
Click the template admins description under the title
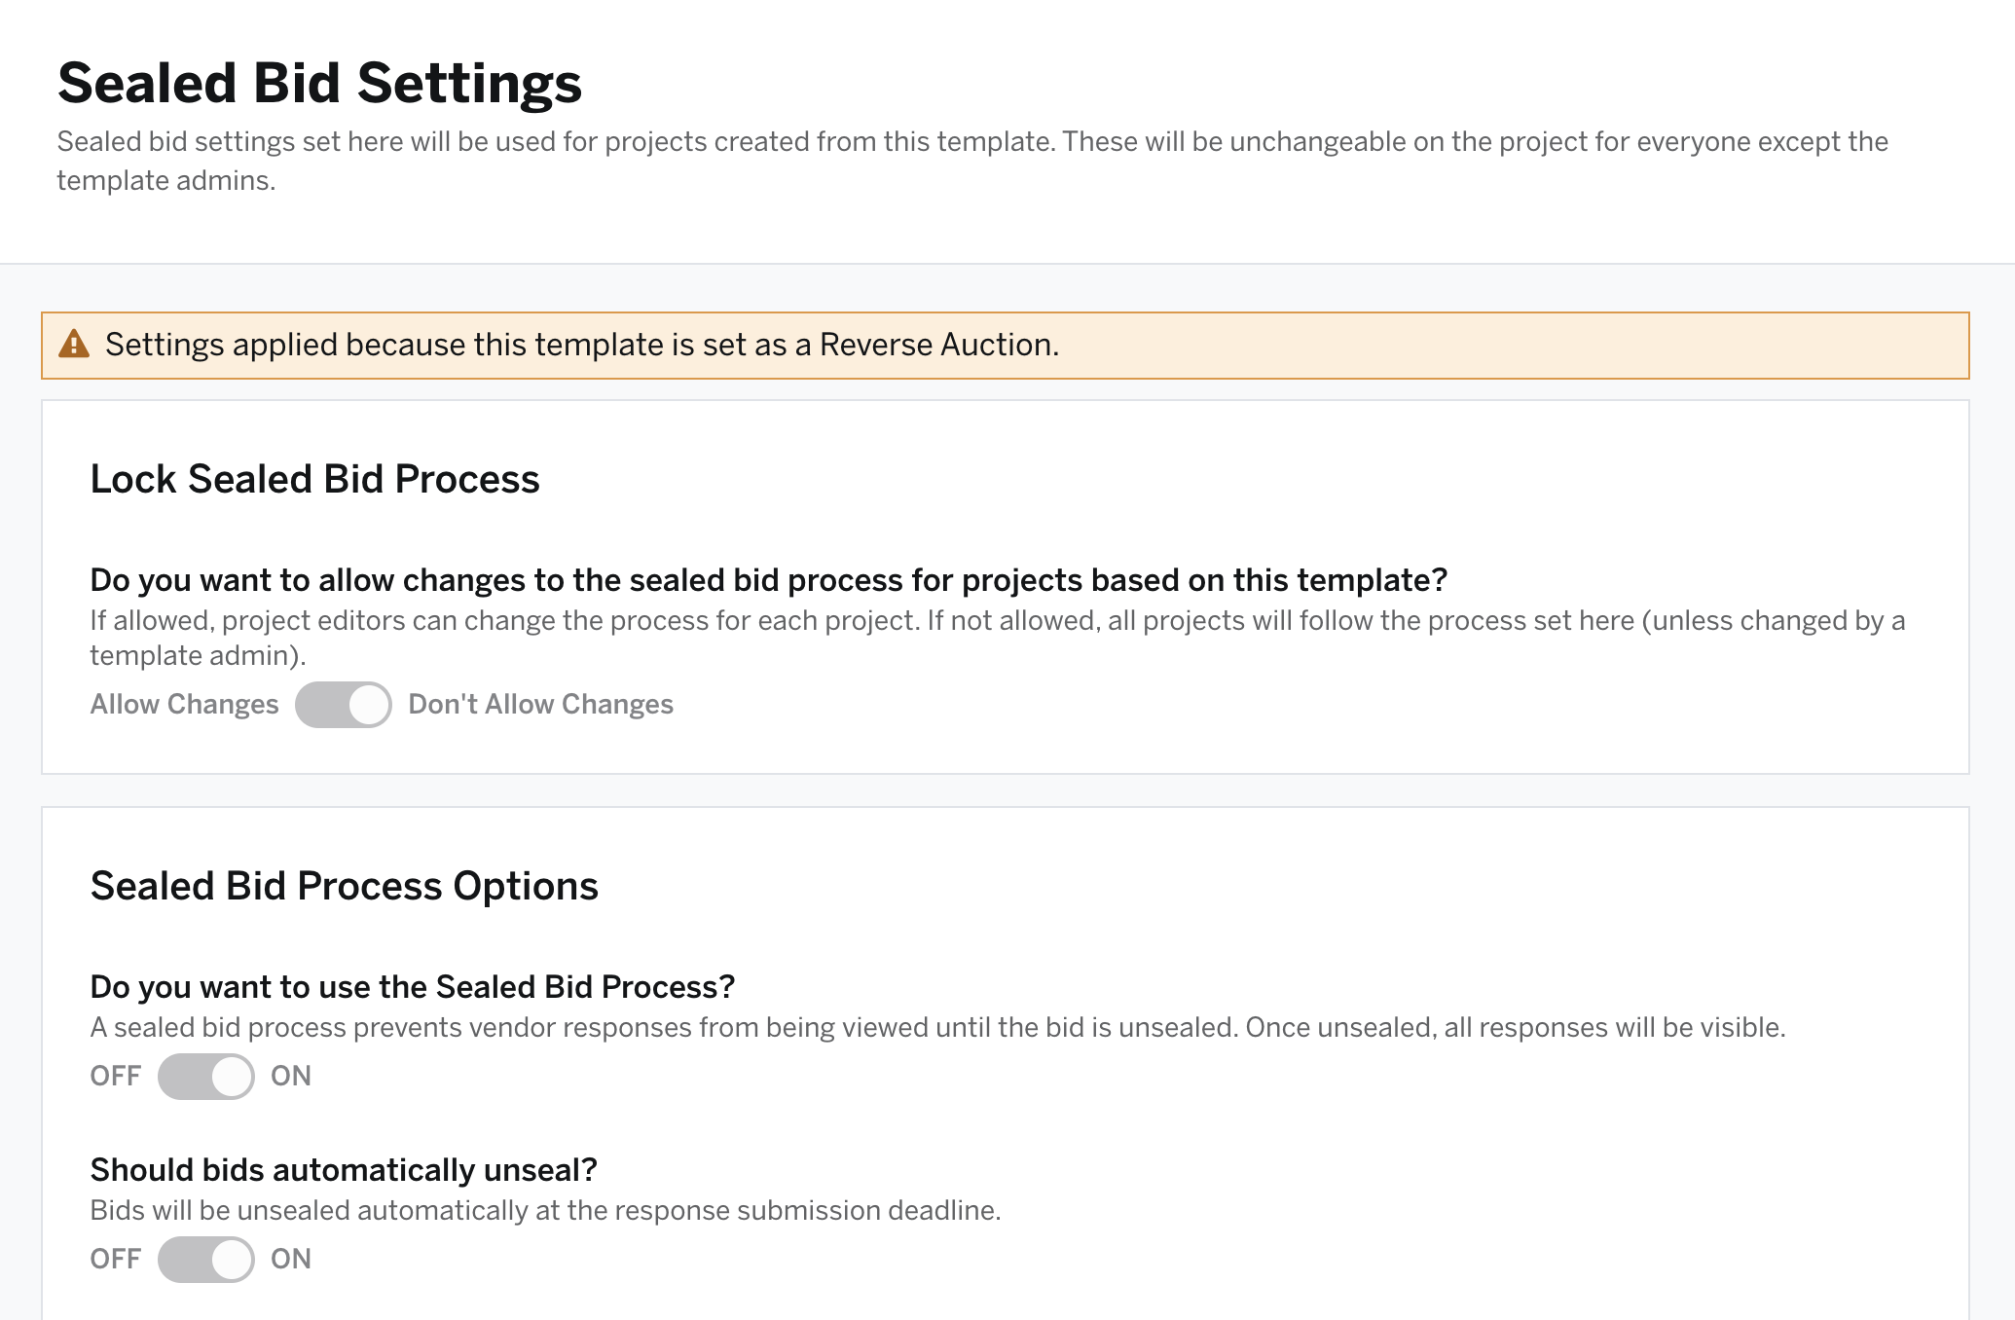[972, 161]
